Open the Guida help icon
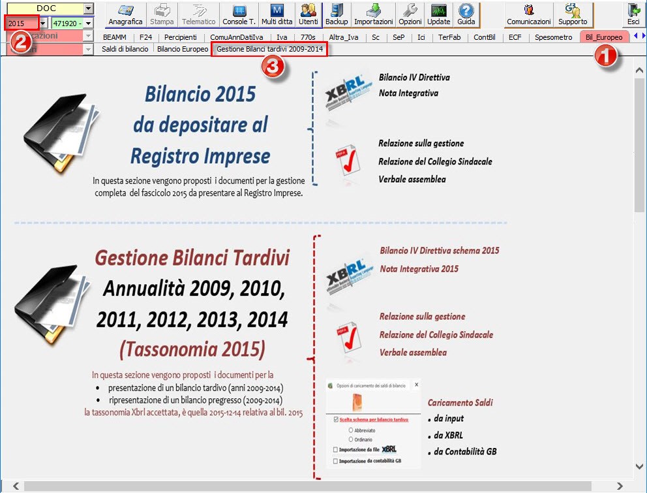Image resolution: width=647 pixels, height=493 pixels. pos(466,14)
